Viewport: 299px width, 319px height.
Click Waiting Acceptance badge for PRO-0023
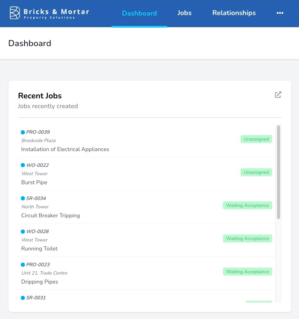point(247,272)
